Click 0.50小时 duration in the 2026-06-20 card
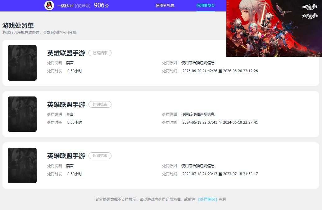Viewport: 322px width, 210px height. click(x=75, y=71)
